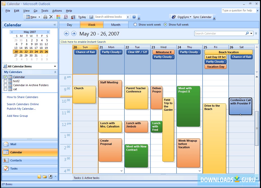
Task: Check the test2 calendar checkbox
Action: click(6, 81)
